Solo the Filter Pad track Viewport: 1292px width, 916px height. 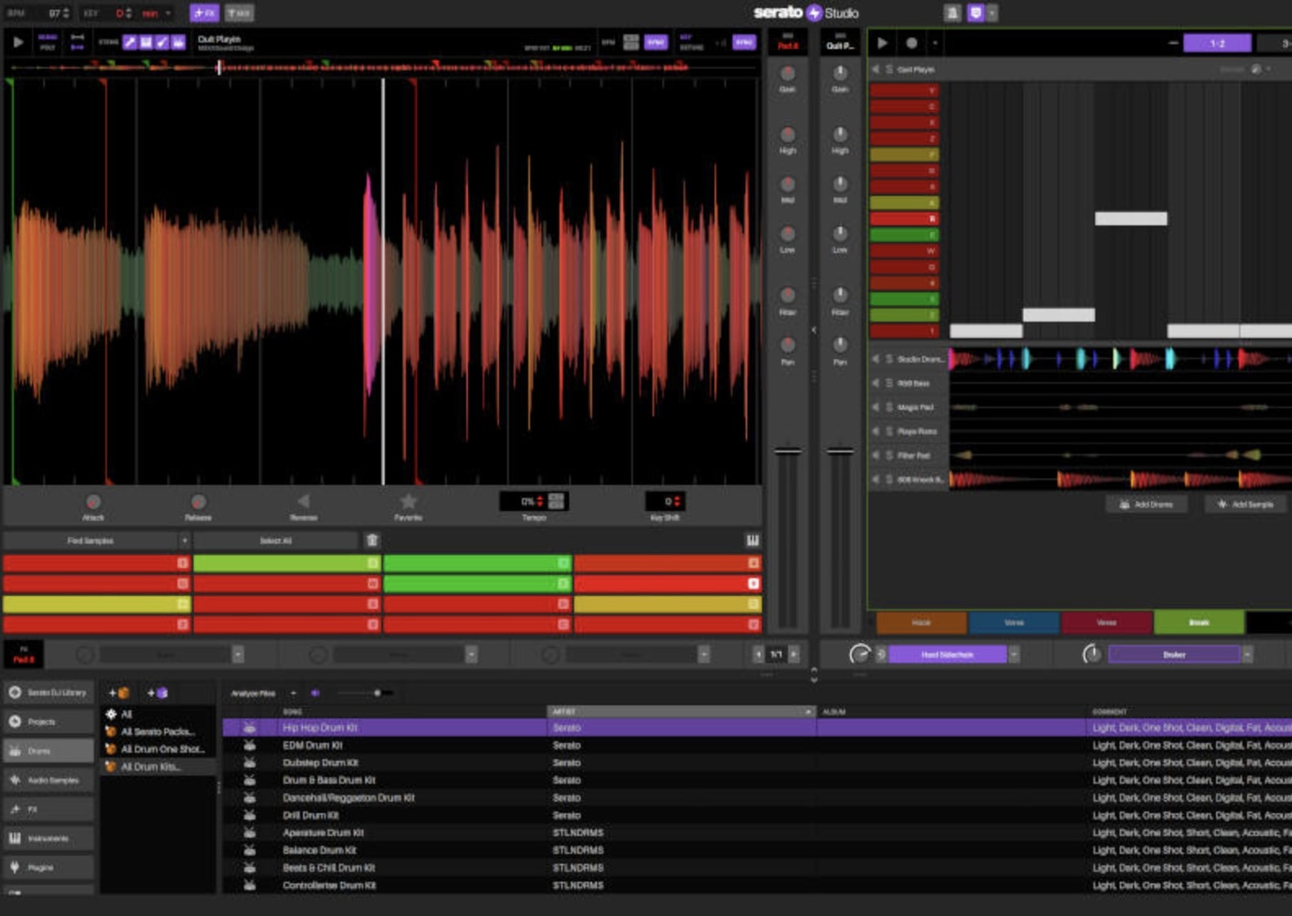coord(889,456)
